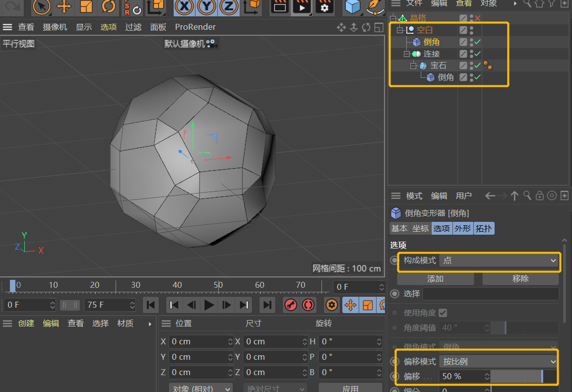This screenshot has height=392, width=572.
Task: Toggle autokeying red circular icon
Action: [308, 305]
